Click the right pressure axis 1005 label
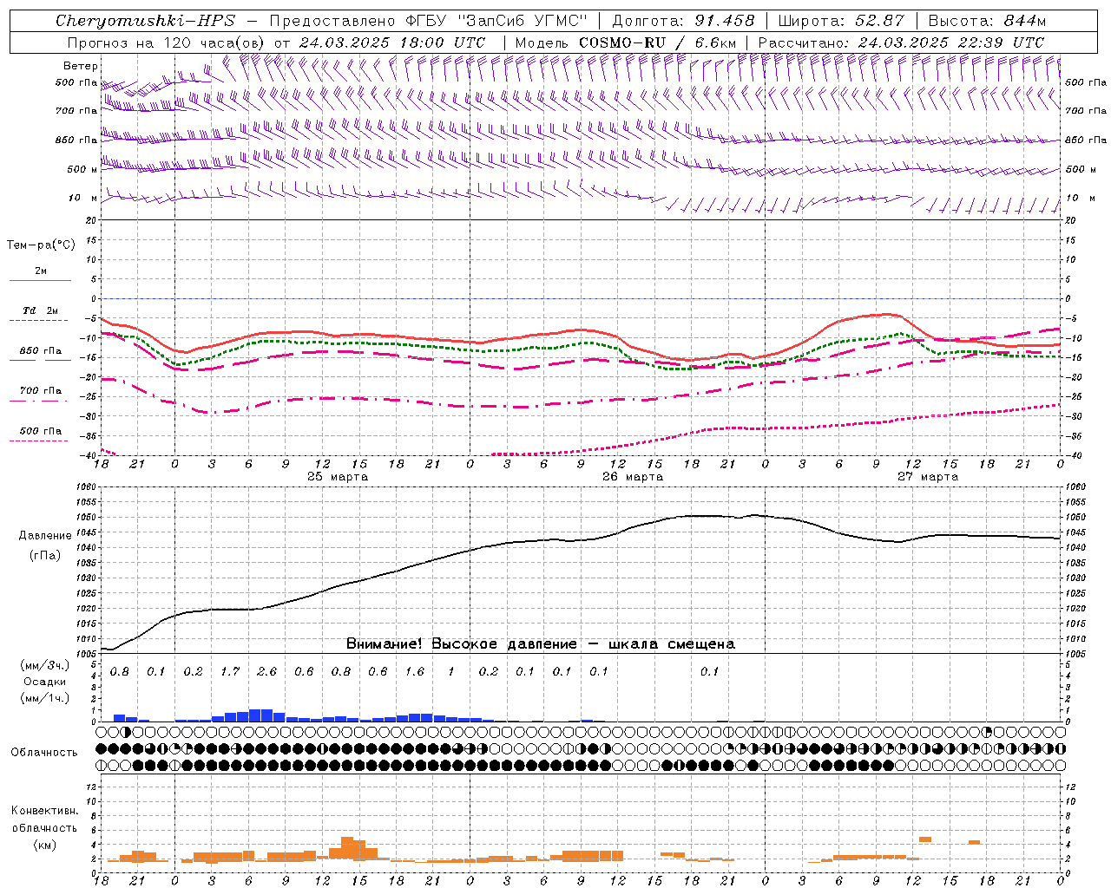The height and width of the screenshot is (888, 1111). [x=1075, y=653]
